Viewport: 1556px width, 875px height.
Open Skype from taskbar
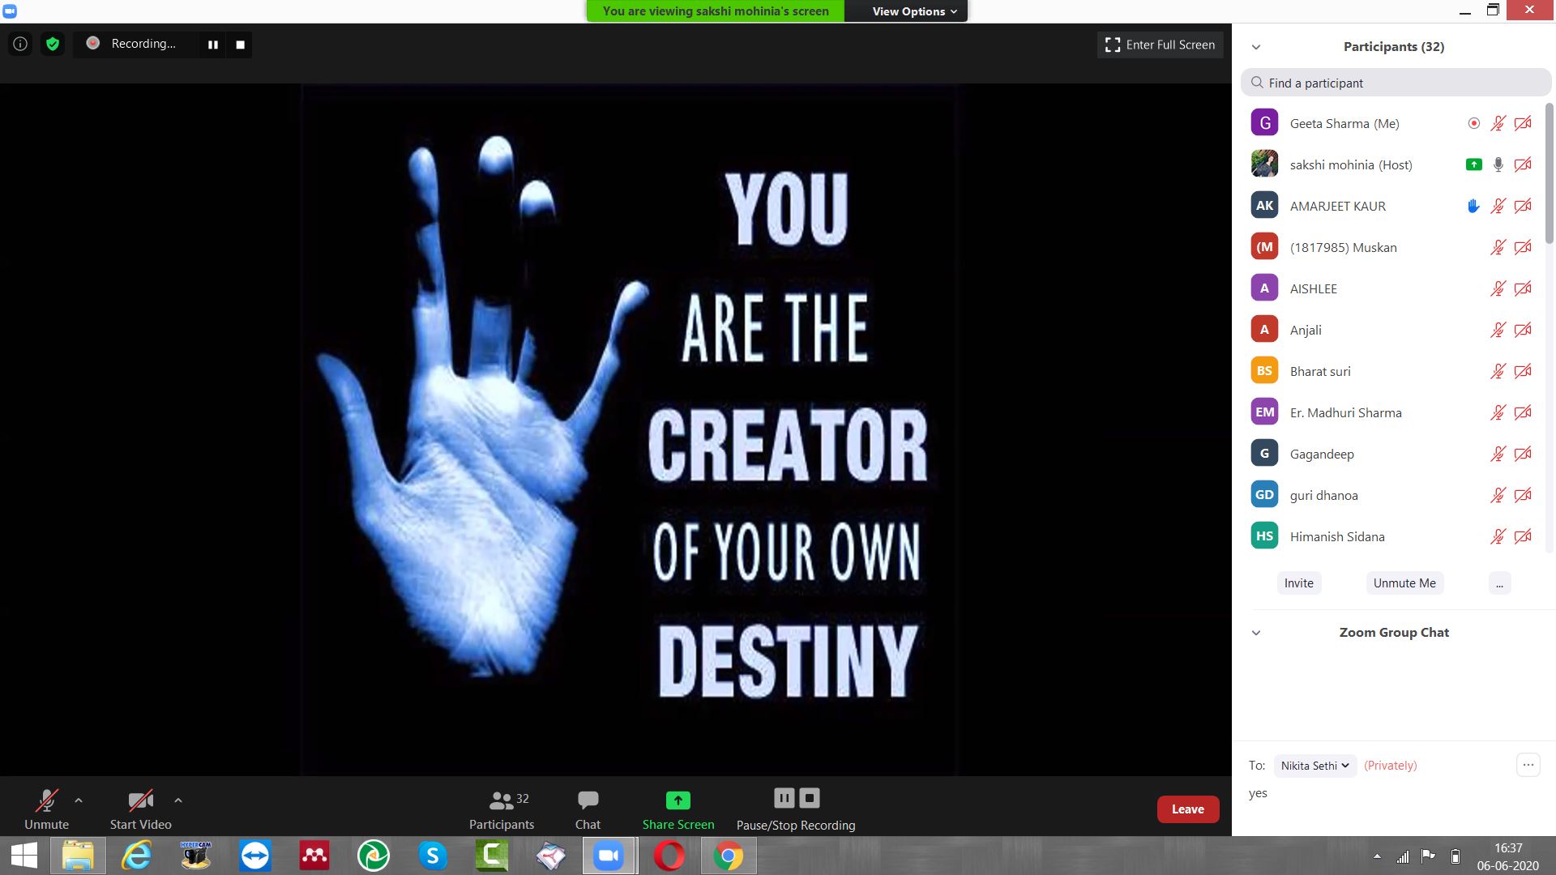click(x=433, y=856)
